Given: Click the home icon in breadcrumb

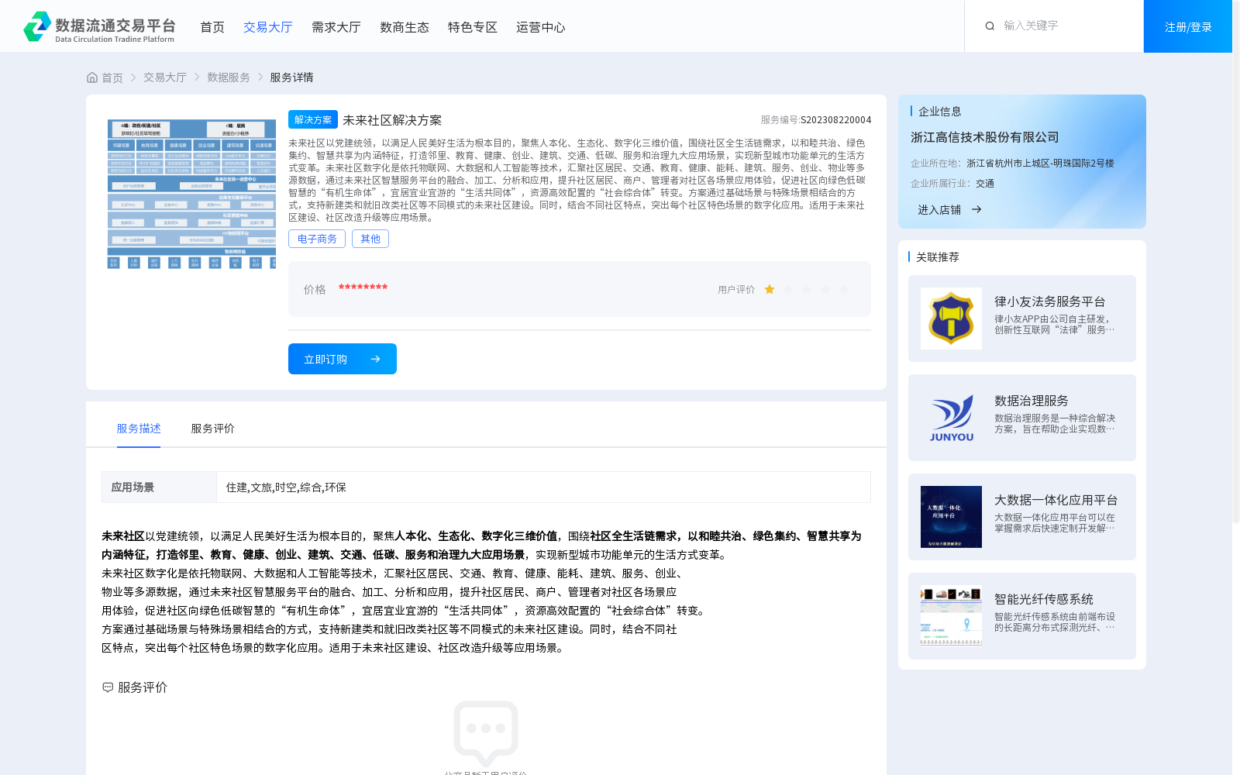Looking at the screenshot, I should 92,77.
